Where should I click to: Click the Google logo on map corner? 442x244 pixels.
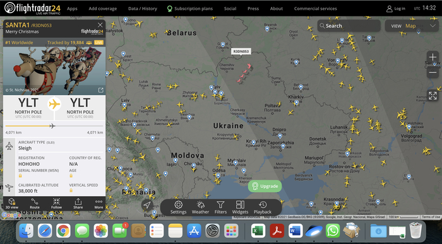pos(11,215)
